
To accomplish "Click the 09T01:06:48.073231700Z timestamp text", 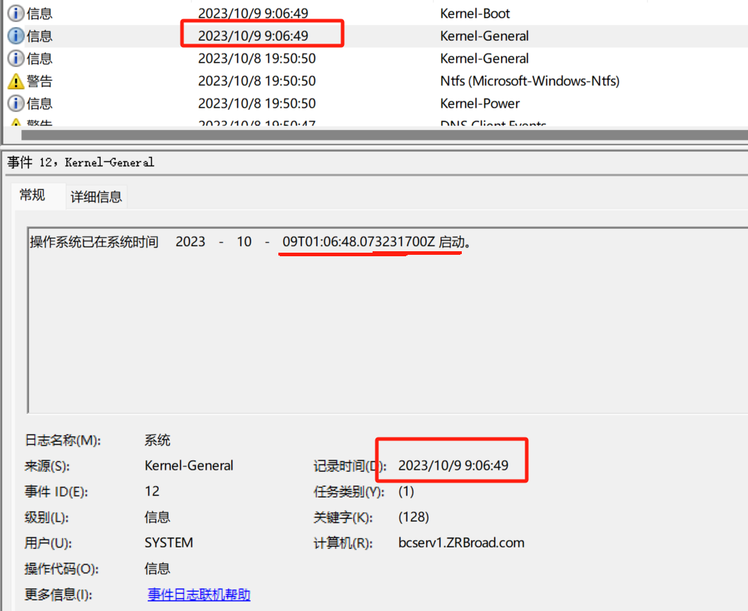I will (x=358, y=242).
